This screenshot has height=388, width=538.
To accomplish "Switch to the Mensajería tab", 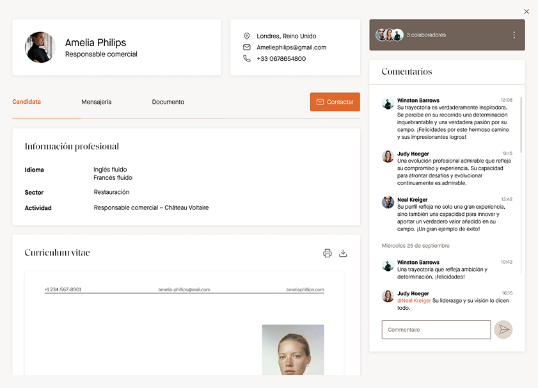I will (x=97, y=102).
